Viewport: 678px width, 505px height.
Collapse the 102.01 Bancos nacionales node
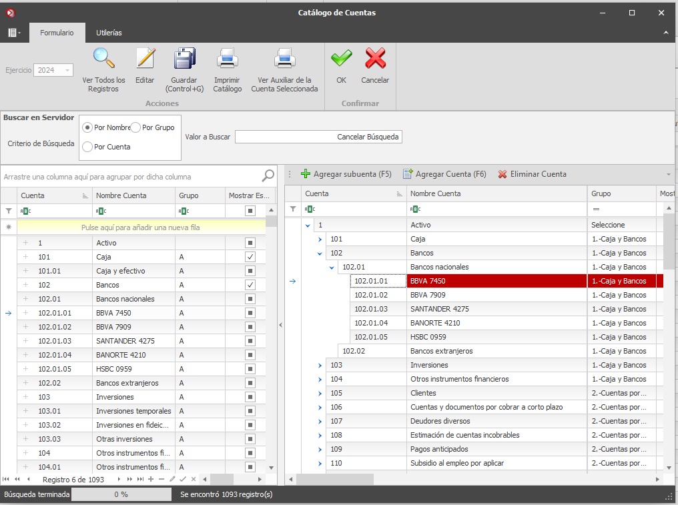click(x=332, y=268)
